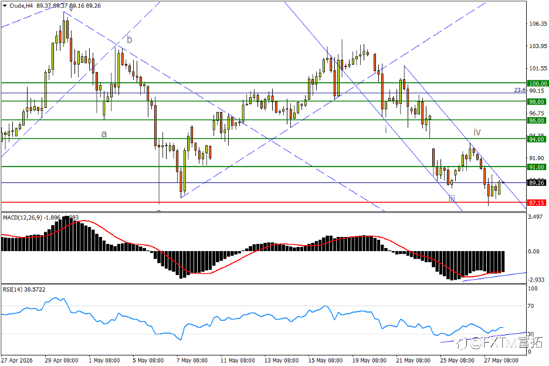Viewport: 549px width, 366px height.
Task: Click the 11 May 08:00 time label
Action: [238, 360]
